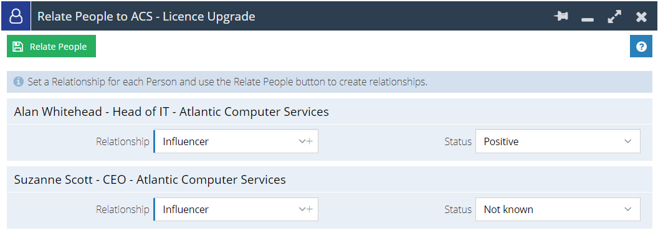Open Alan Whitehead's Relationship dropdown
This screenshot has height=233, width=658.
click(230, 141)
